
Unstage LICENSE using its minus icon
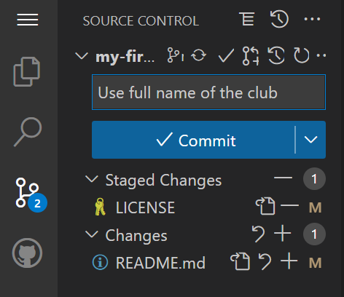coord(289,206)
